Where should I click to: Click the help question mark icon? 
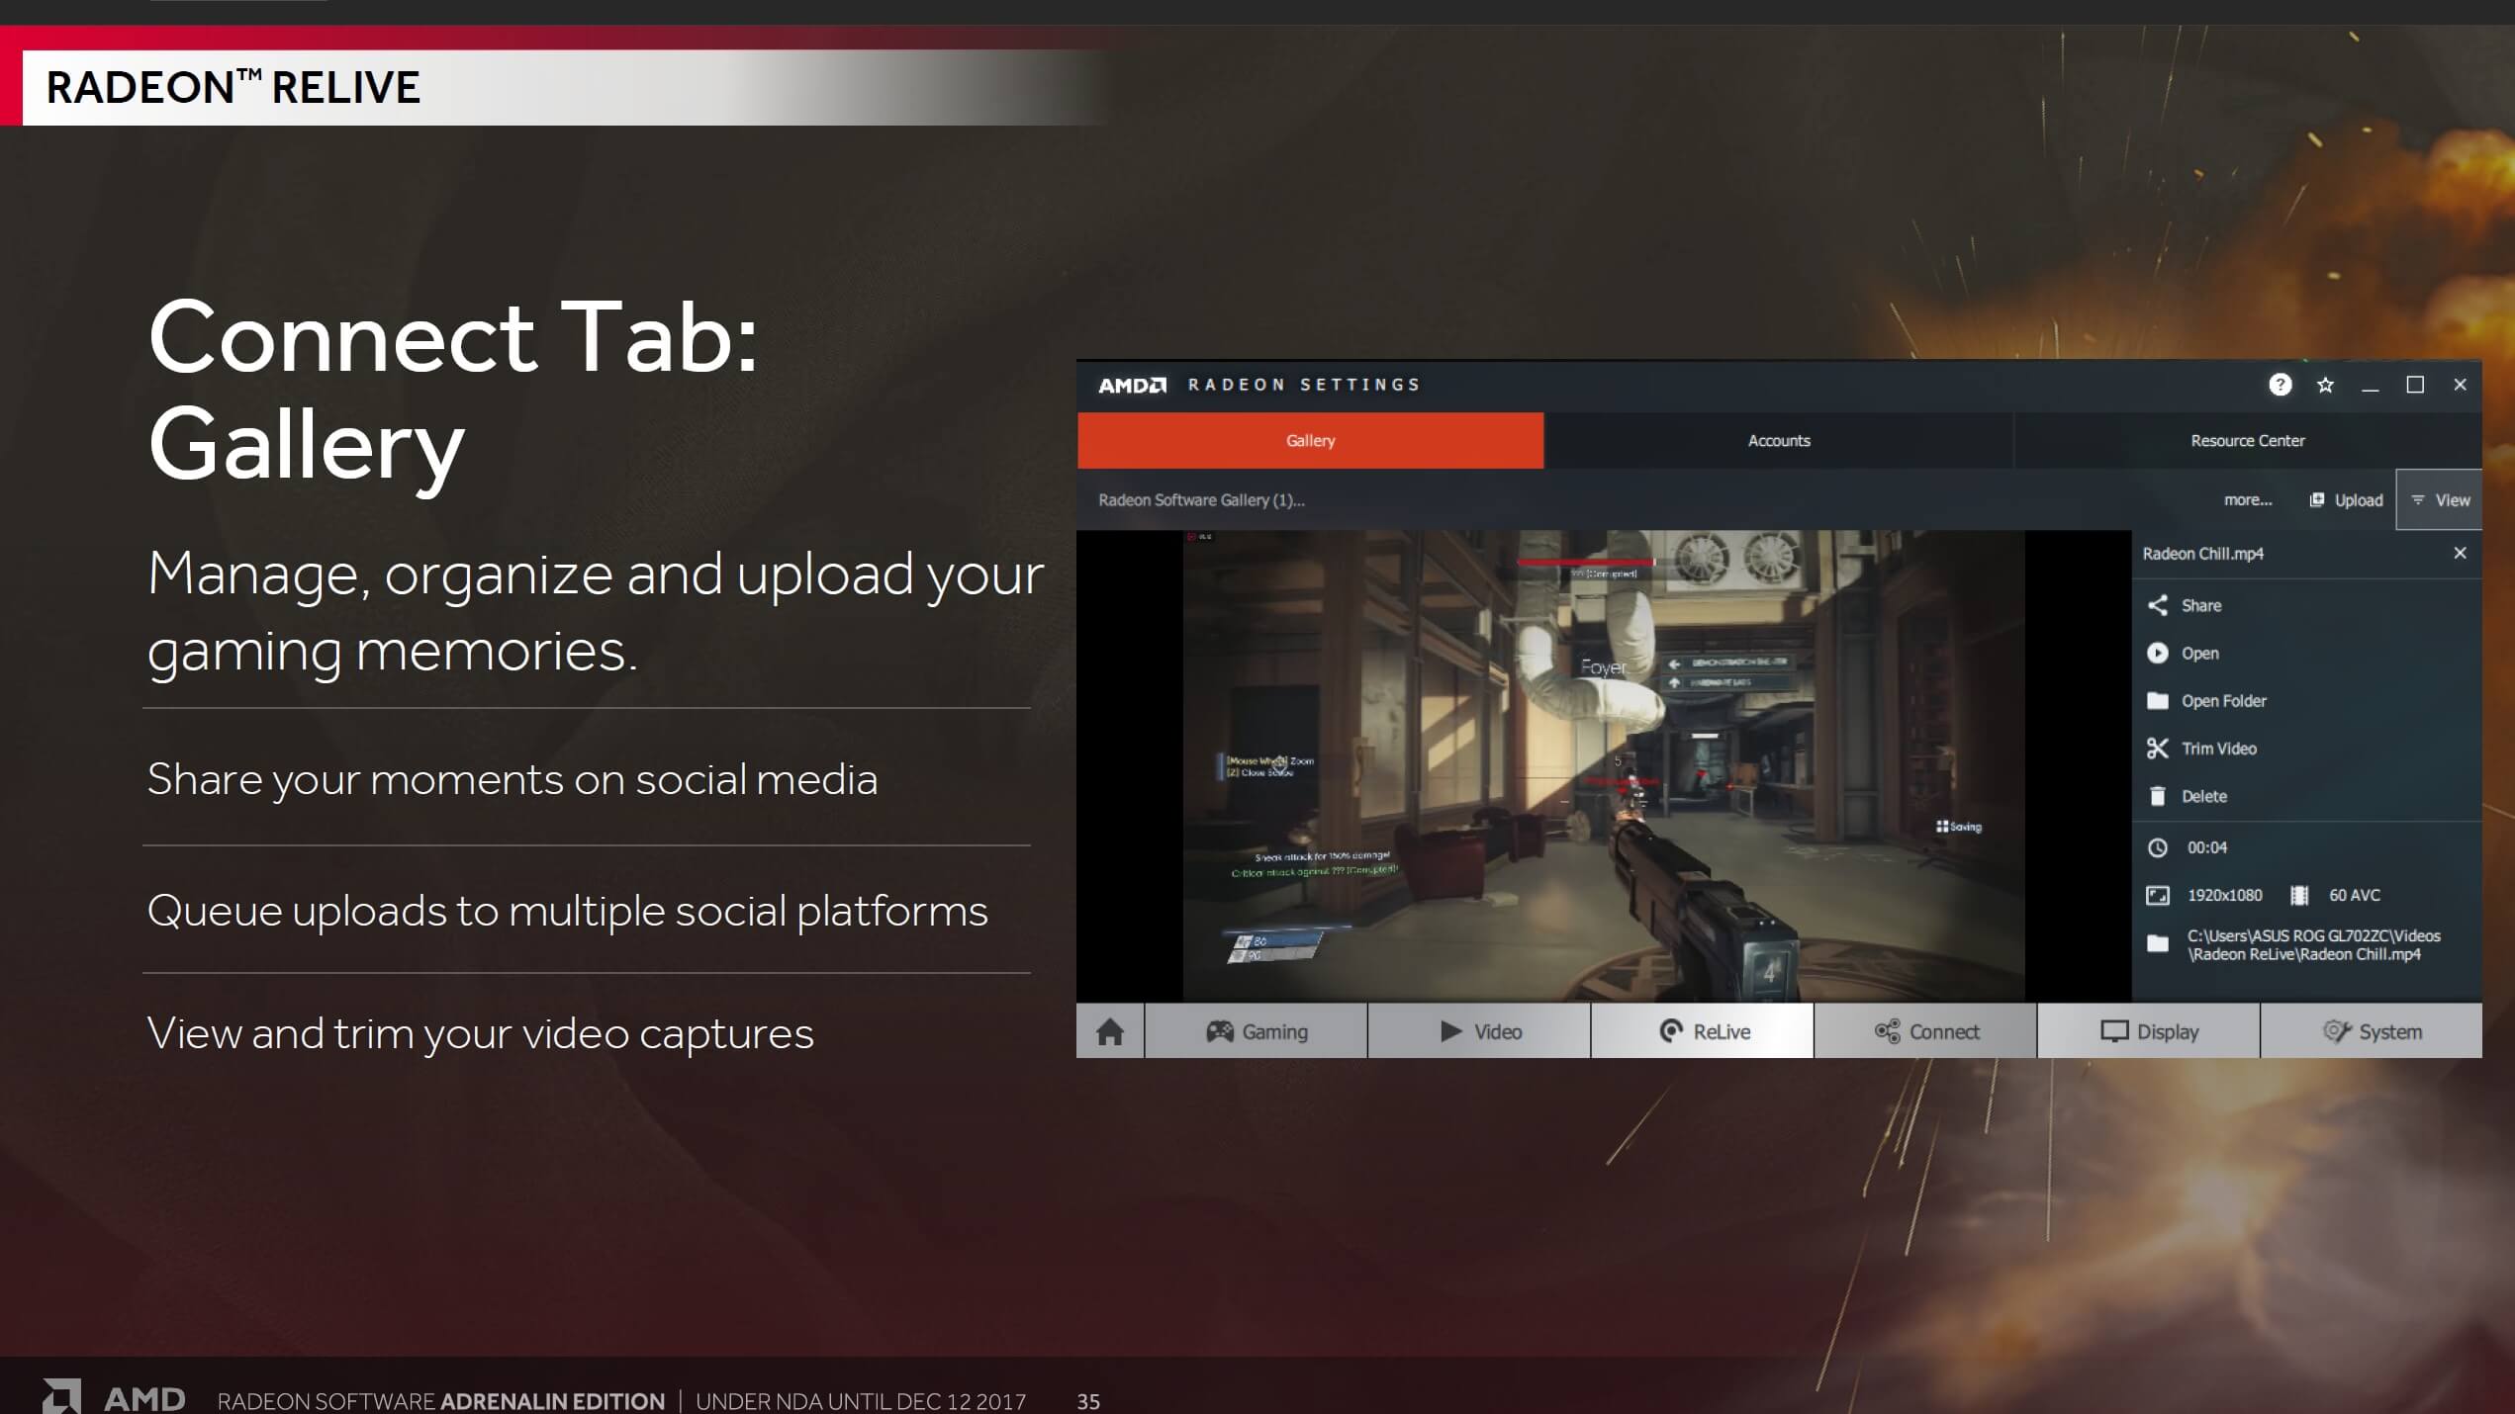[2280, 385]
